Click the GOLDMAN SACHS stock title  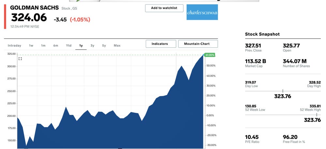[35, 8]
